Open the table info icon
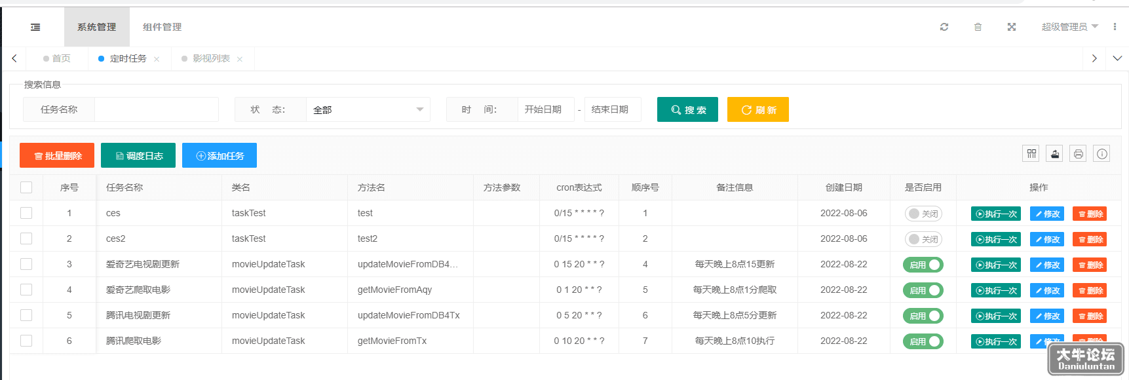Viewport: 1129px width, 380px height. [1102, 154]
